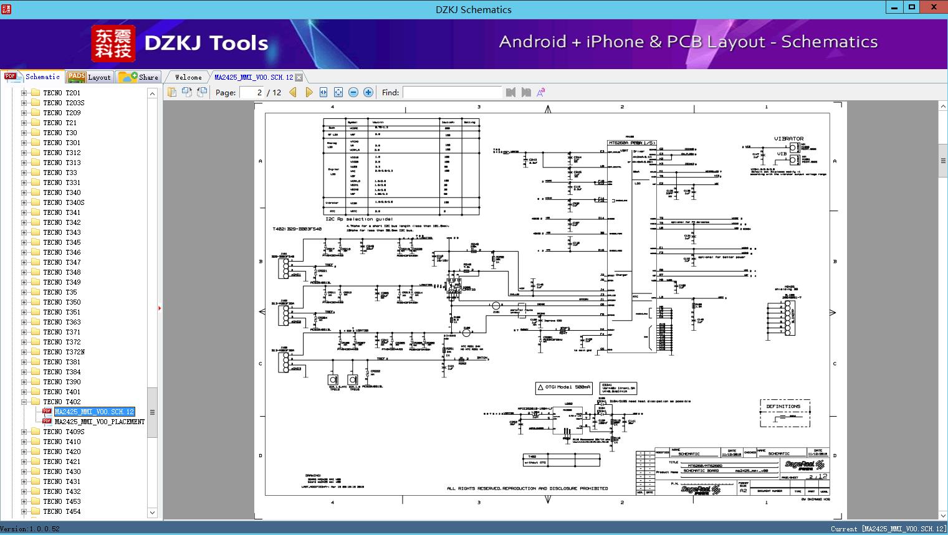This screenshot has height=535, width=948.
Task: Switch to the Layout tab
Action: [91, 77]
